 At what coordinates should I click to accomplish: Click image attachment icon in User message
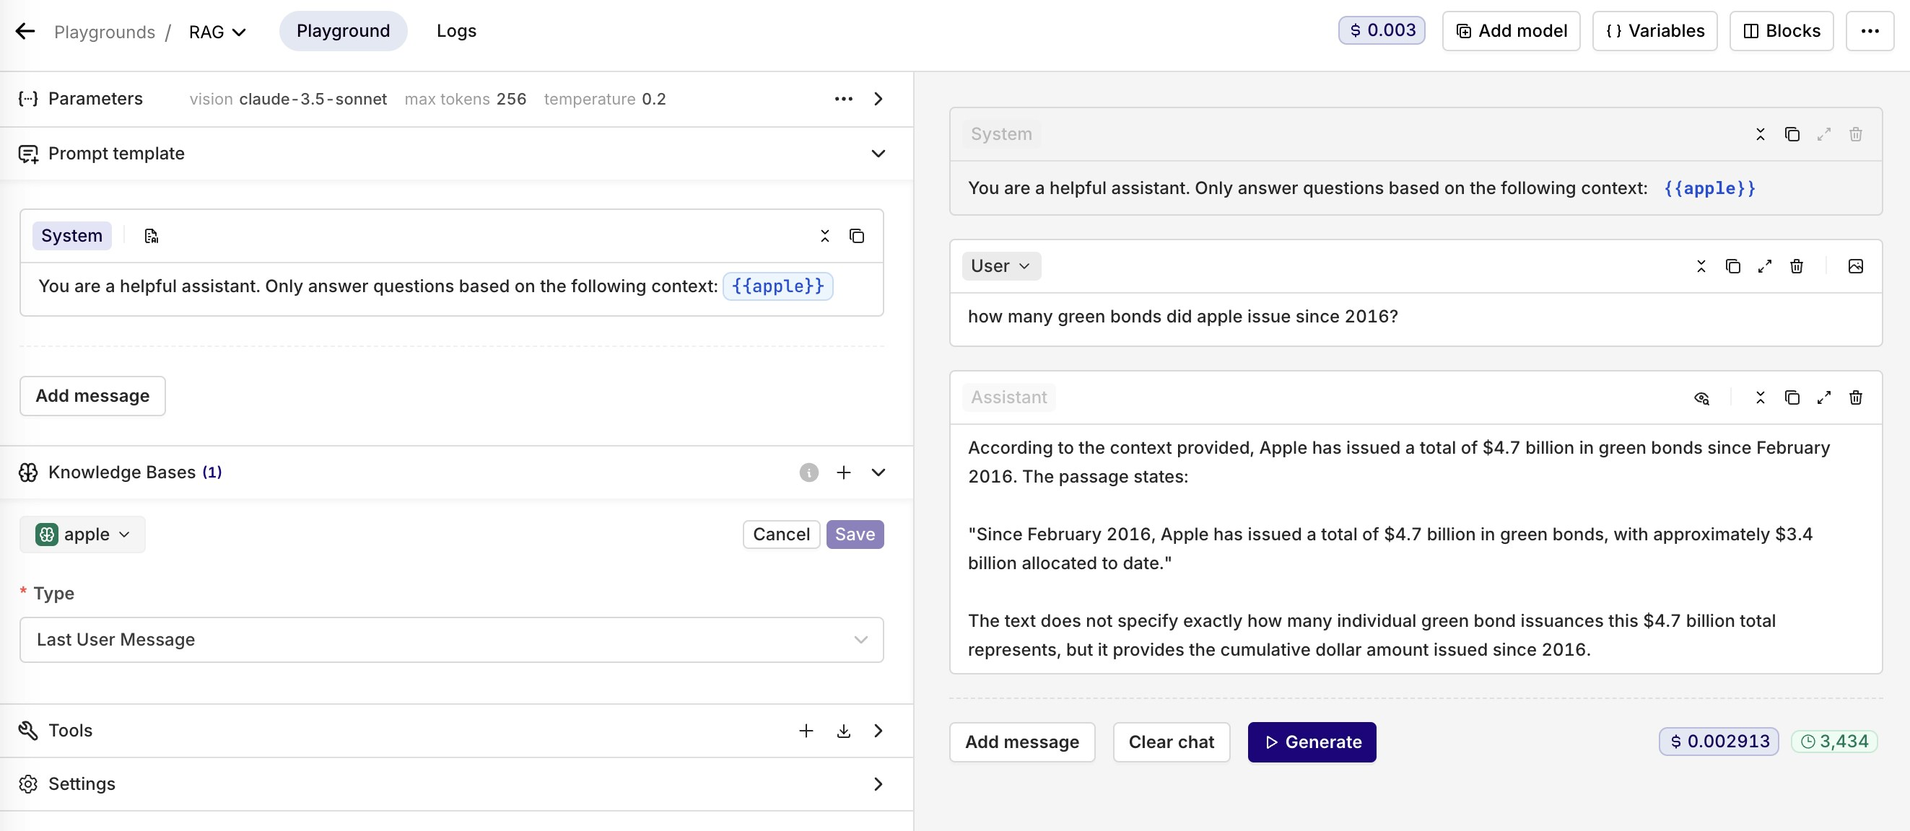click(1855, 266)
